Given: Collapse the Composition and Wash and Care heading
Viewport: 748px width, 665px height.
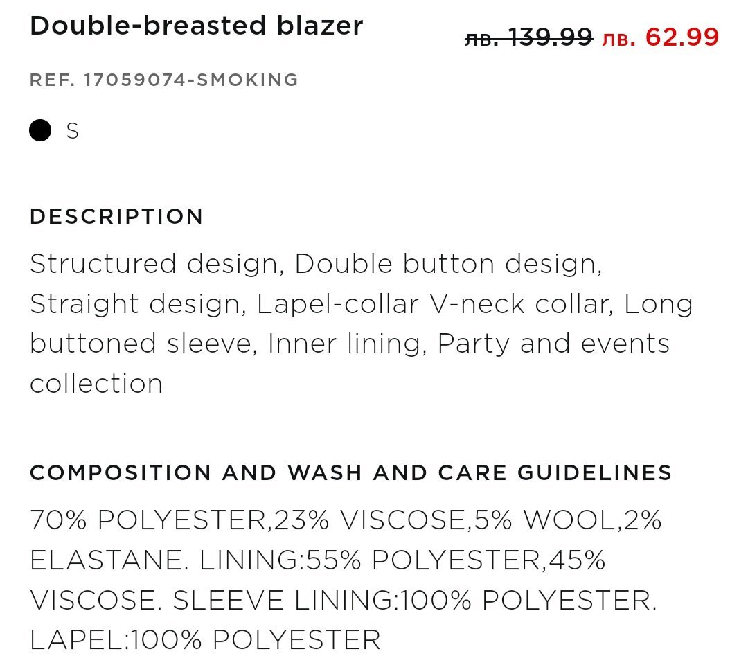Looking at the screenshot, I should tap(350, 472).
